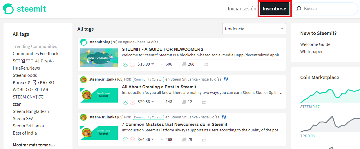Click the hace 24 días timestamp
Image resolution: width=360 pixels, height=149 pixels.
click(x=148, y=42)
